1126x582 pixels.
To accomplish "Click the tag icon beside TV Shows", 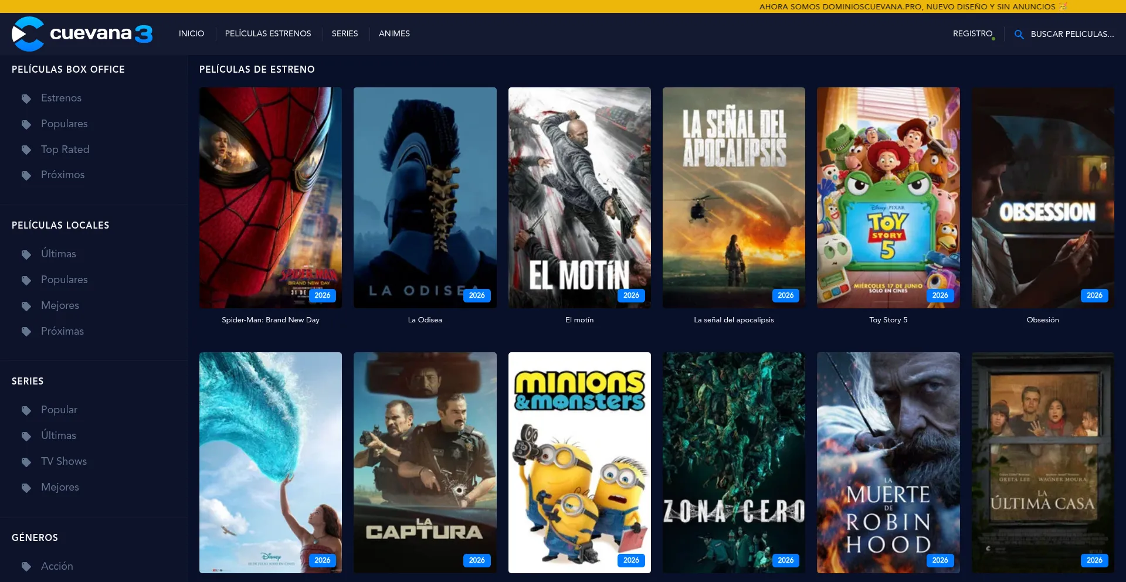I will click(x=26, y=462).
